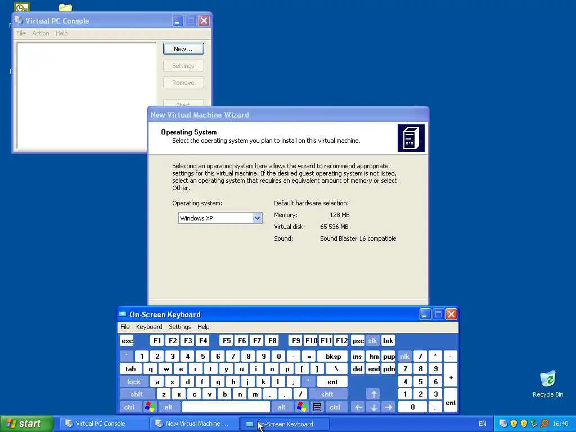Click the right Windows logo key
576x432 pixels.
[302, 407]
